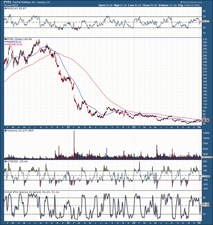Click the Volume legend bar icon
This screenshot has width=213, height=225.
click(x=6, y=130)
